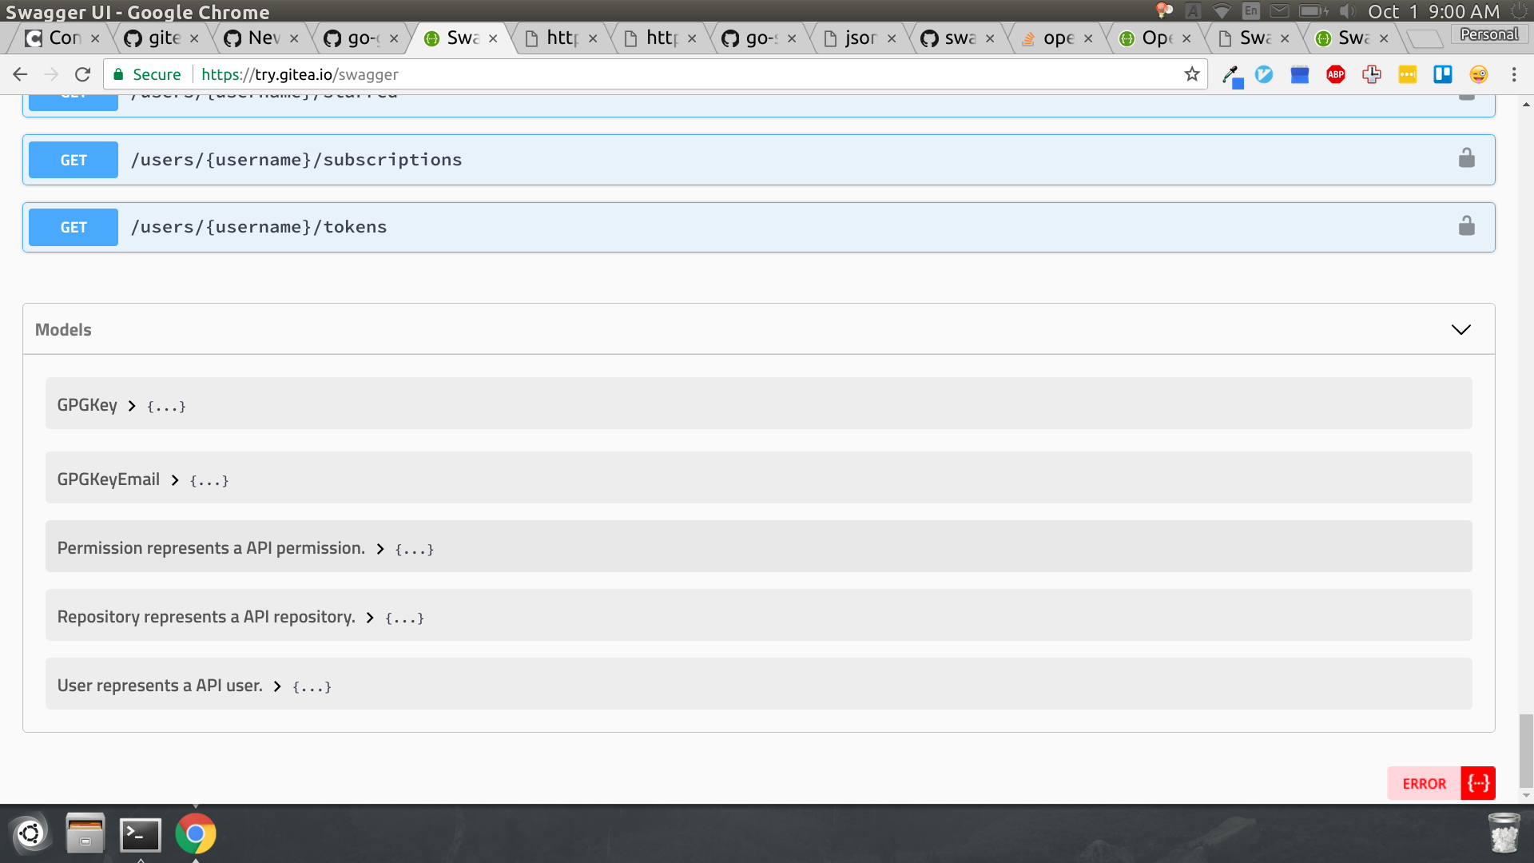Image resolution: width=1534 pixels, height=863 pixels.
Task: Open the Wi-Fi network indicator
Action: [x=1222, y=11]
